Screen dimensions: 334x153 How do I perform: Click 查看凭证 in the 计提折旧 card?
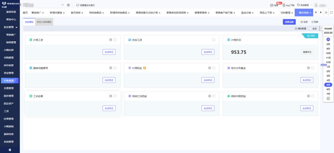[307, 52]
